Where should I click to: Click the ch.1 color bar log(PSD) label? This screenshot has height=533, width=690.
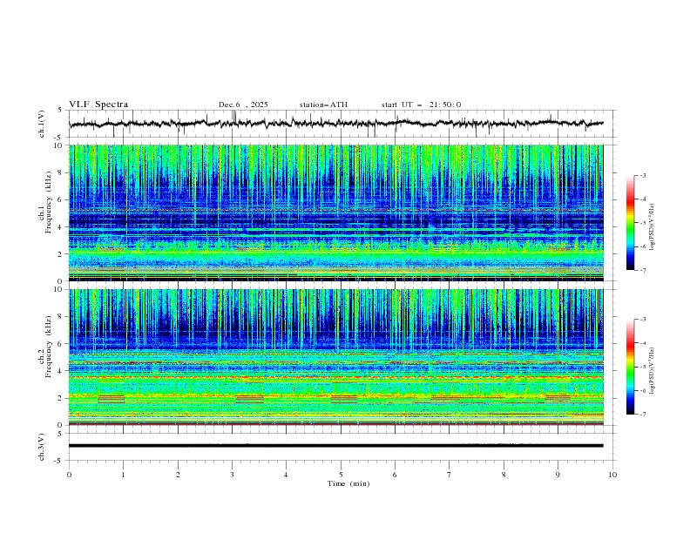[653, 227]
